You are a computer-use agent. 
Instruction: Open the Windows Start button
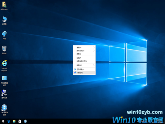pyautogui.click(x=3, y=121)
